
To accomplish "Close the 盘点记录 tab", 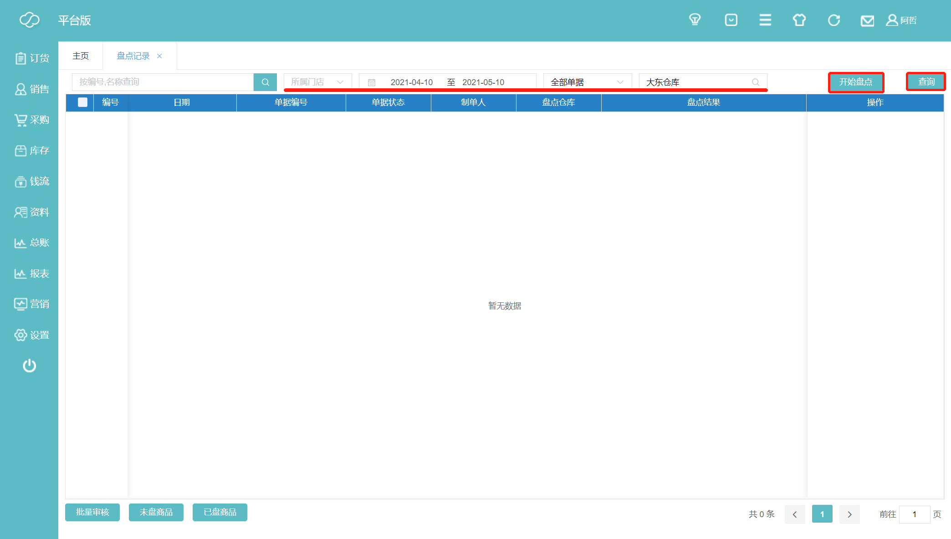I will [159, 56].
